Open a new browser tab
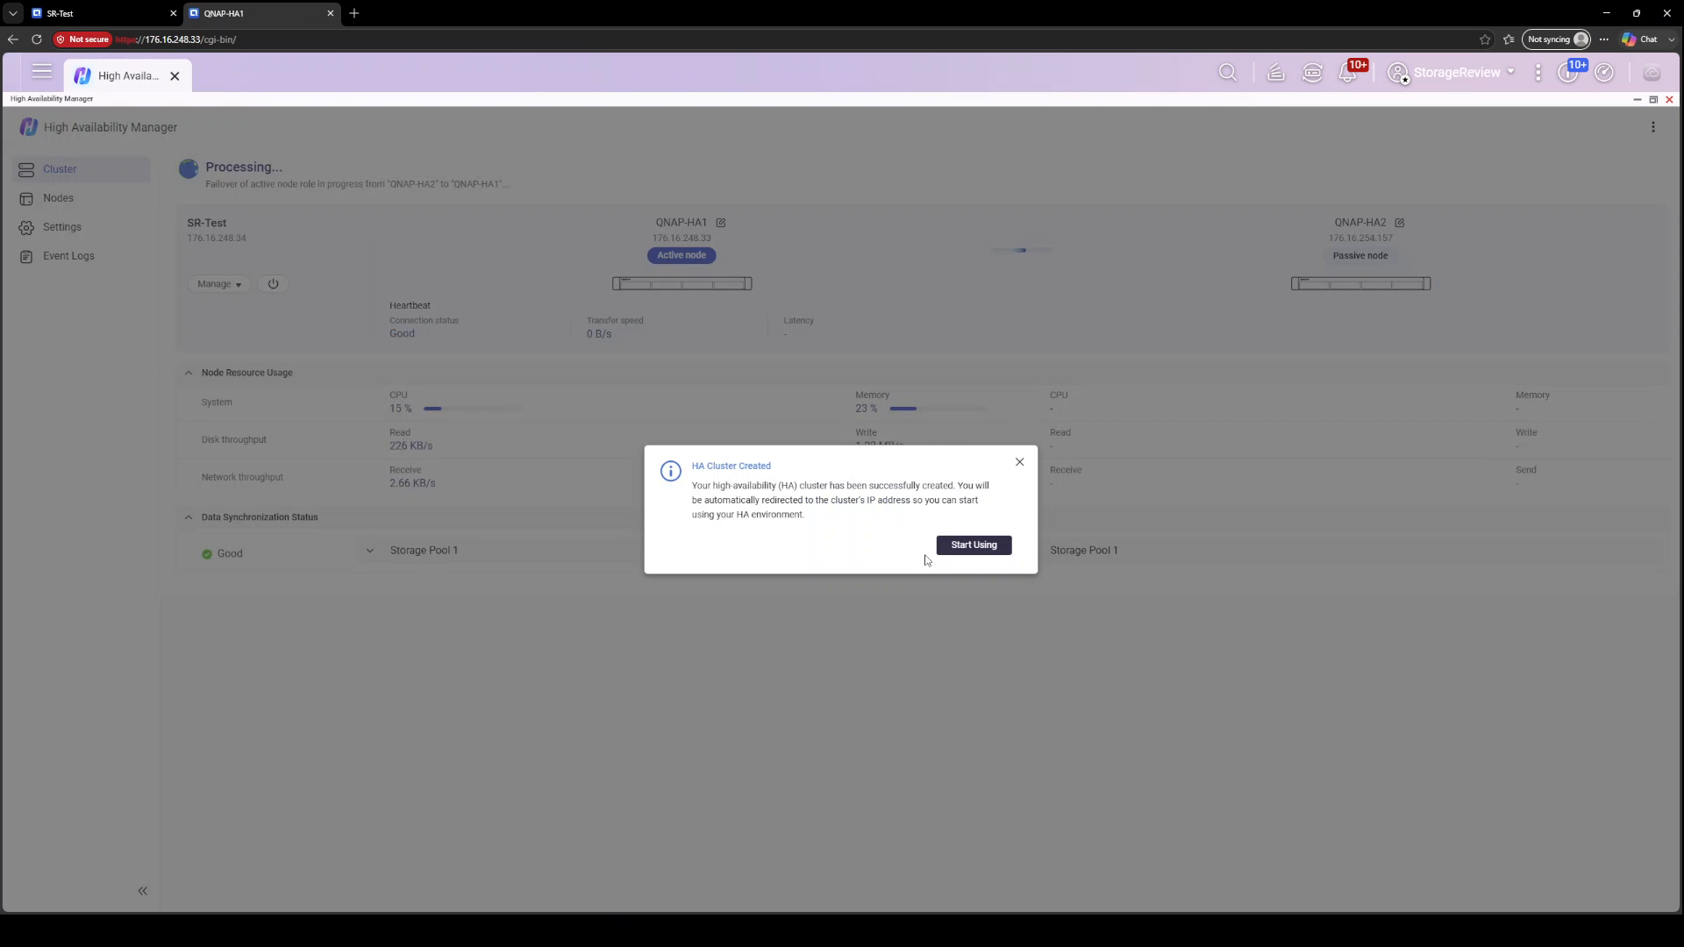The height and width of the screenshot is (947, 1684). (354, 13)
